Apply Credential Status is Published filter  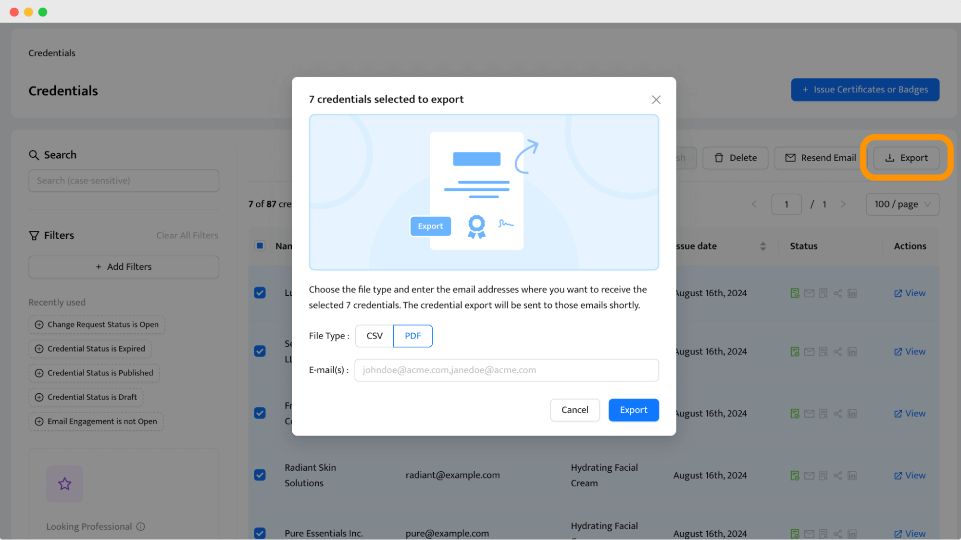point(94,373)
